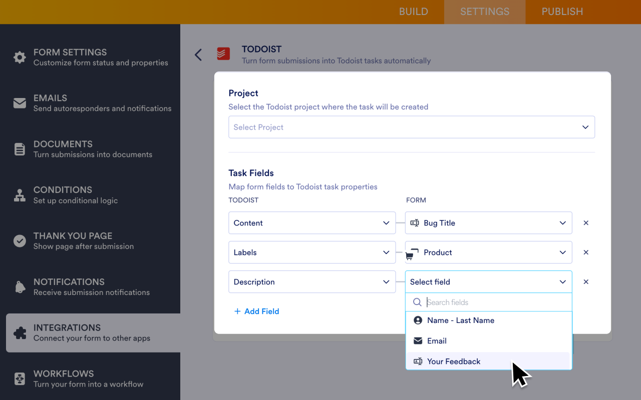Click the Todoist logo icon
This screenshot has height=400, width=641.
click(223, 54)
